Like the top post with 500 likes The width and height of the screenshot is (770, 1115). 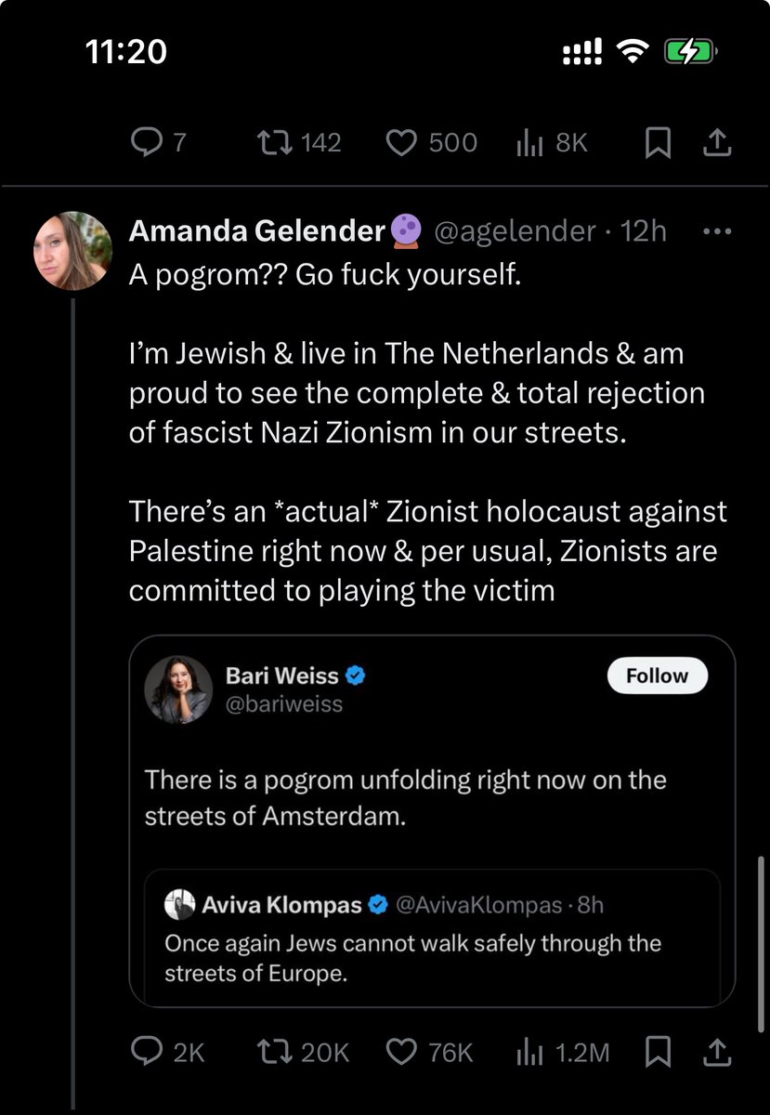coord(400,142)
